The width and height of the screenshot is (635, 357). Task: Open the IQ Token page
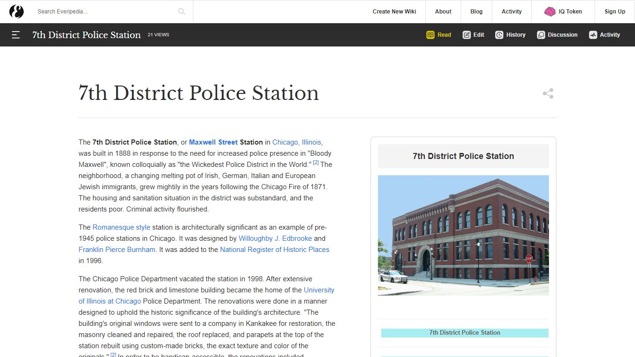tap(570, 12)
